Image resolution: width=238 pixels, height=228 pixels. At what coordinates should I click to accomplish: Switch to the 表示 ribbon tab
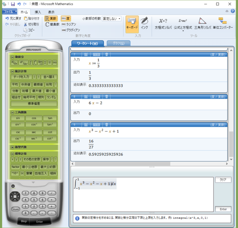tap(51, 12)
